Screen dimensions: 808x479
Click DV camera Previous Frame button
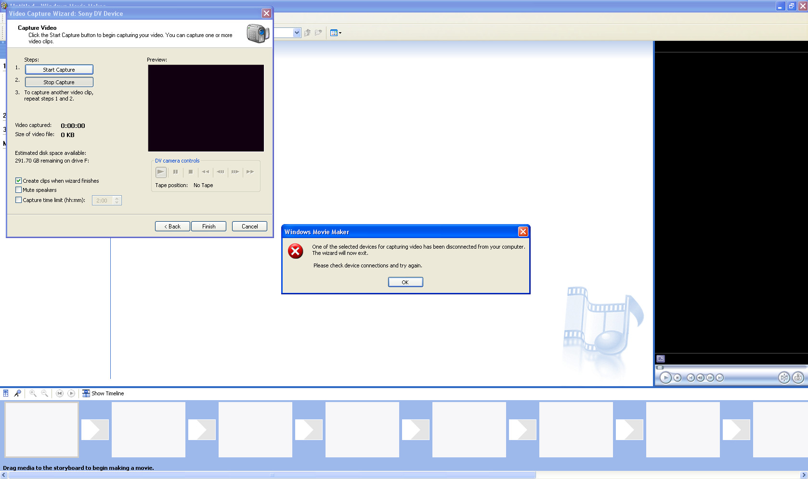[221, 172]
